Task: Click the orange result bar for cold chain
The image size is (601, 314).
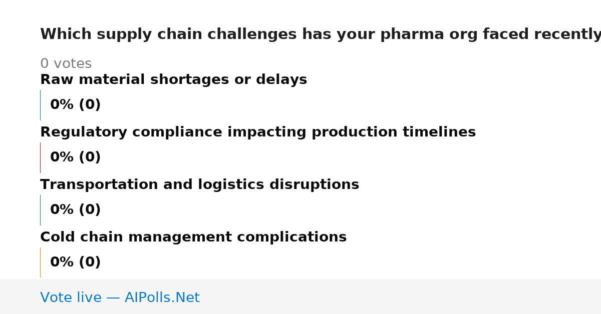Action: (x=40, y=262)
